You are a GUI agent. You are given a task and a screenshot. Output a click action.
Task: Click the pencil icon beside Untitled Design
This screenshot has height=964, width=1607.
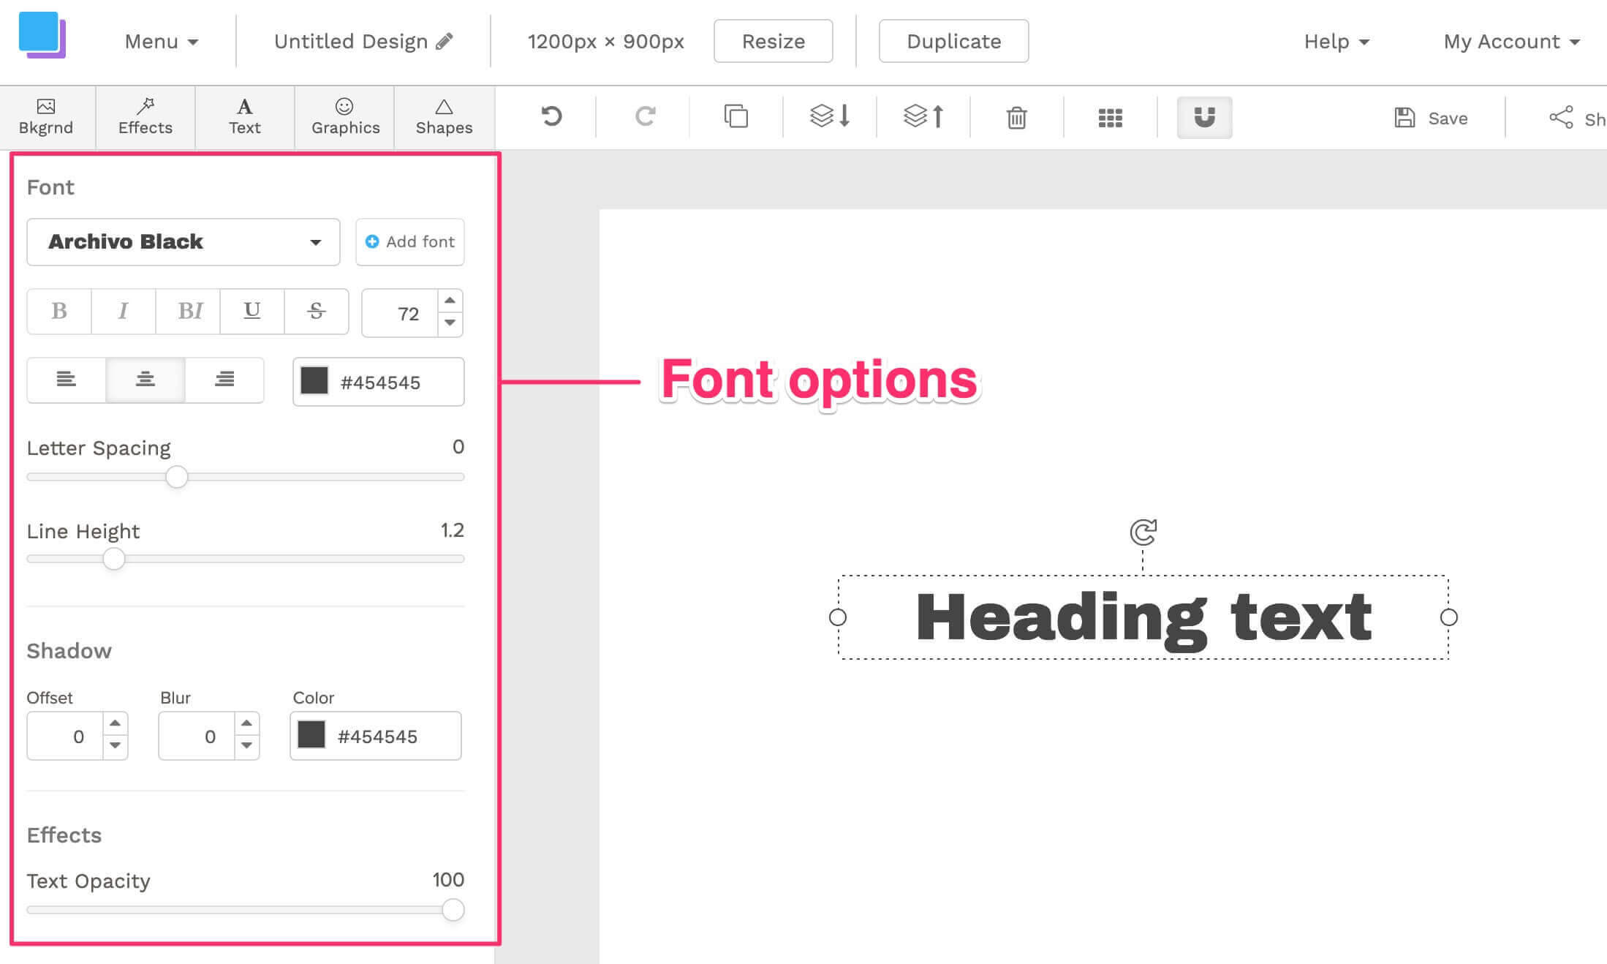(x=445, y=41)
